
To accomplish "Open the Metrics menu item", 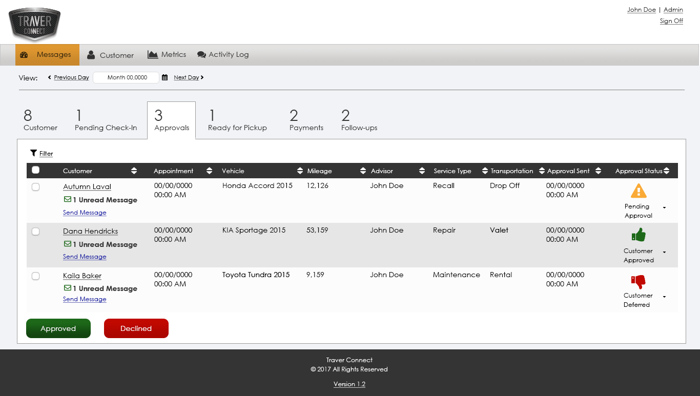I will point(167,54).
